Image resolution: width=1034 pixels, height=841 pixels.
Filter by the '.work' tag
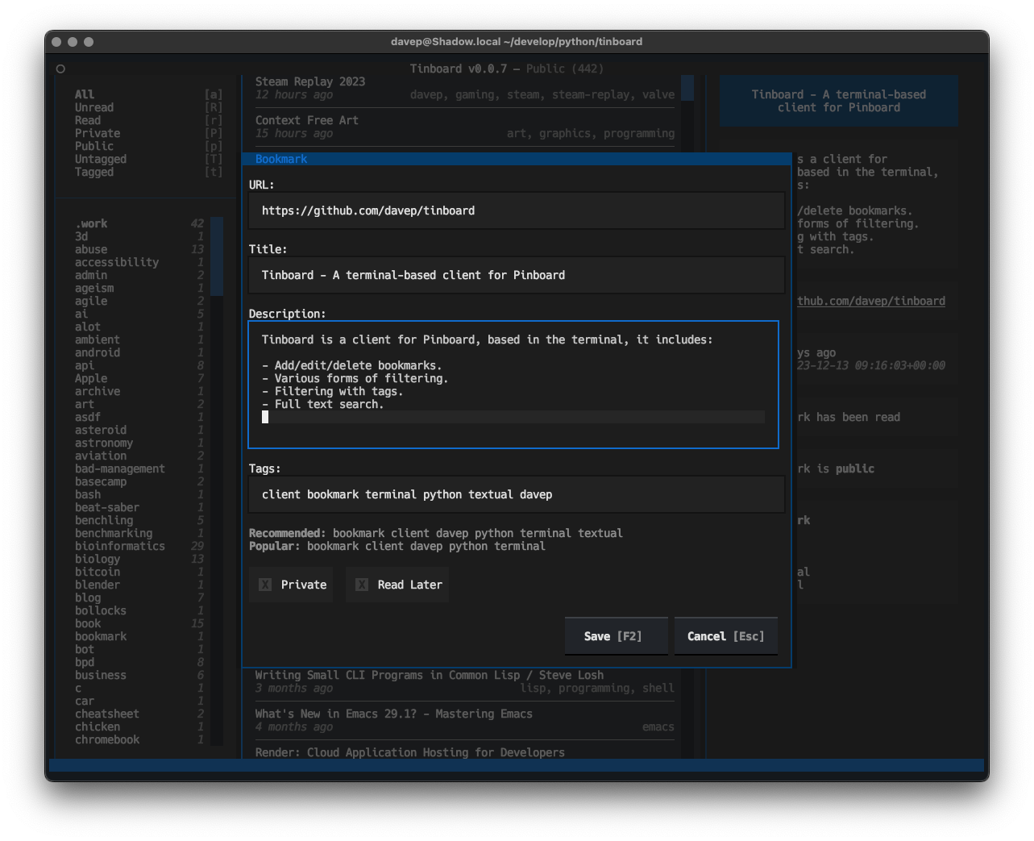139,223
